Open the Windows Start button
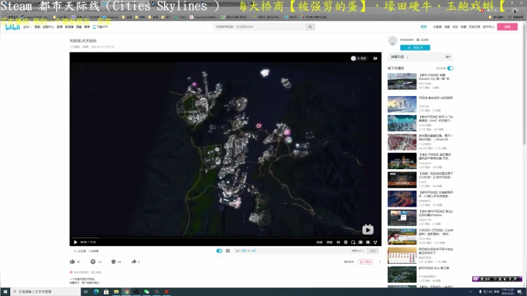Image resolution: width=527 pixels, height=296 pixels. click(5, 292)
